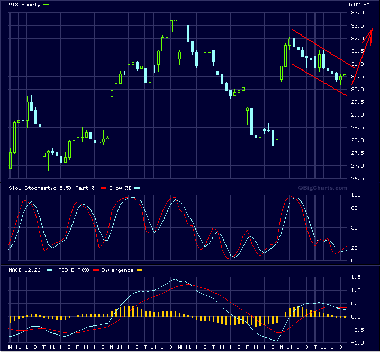Click the 'Divergence' legend label
380x352 pixels.
click(x=117, y=270)
